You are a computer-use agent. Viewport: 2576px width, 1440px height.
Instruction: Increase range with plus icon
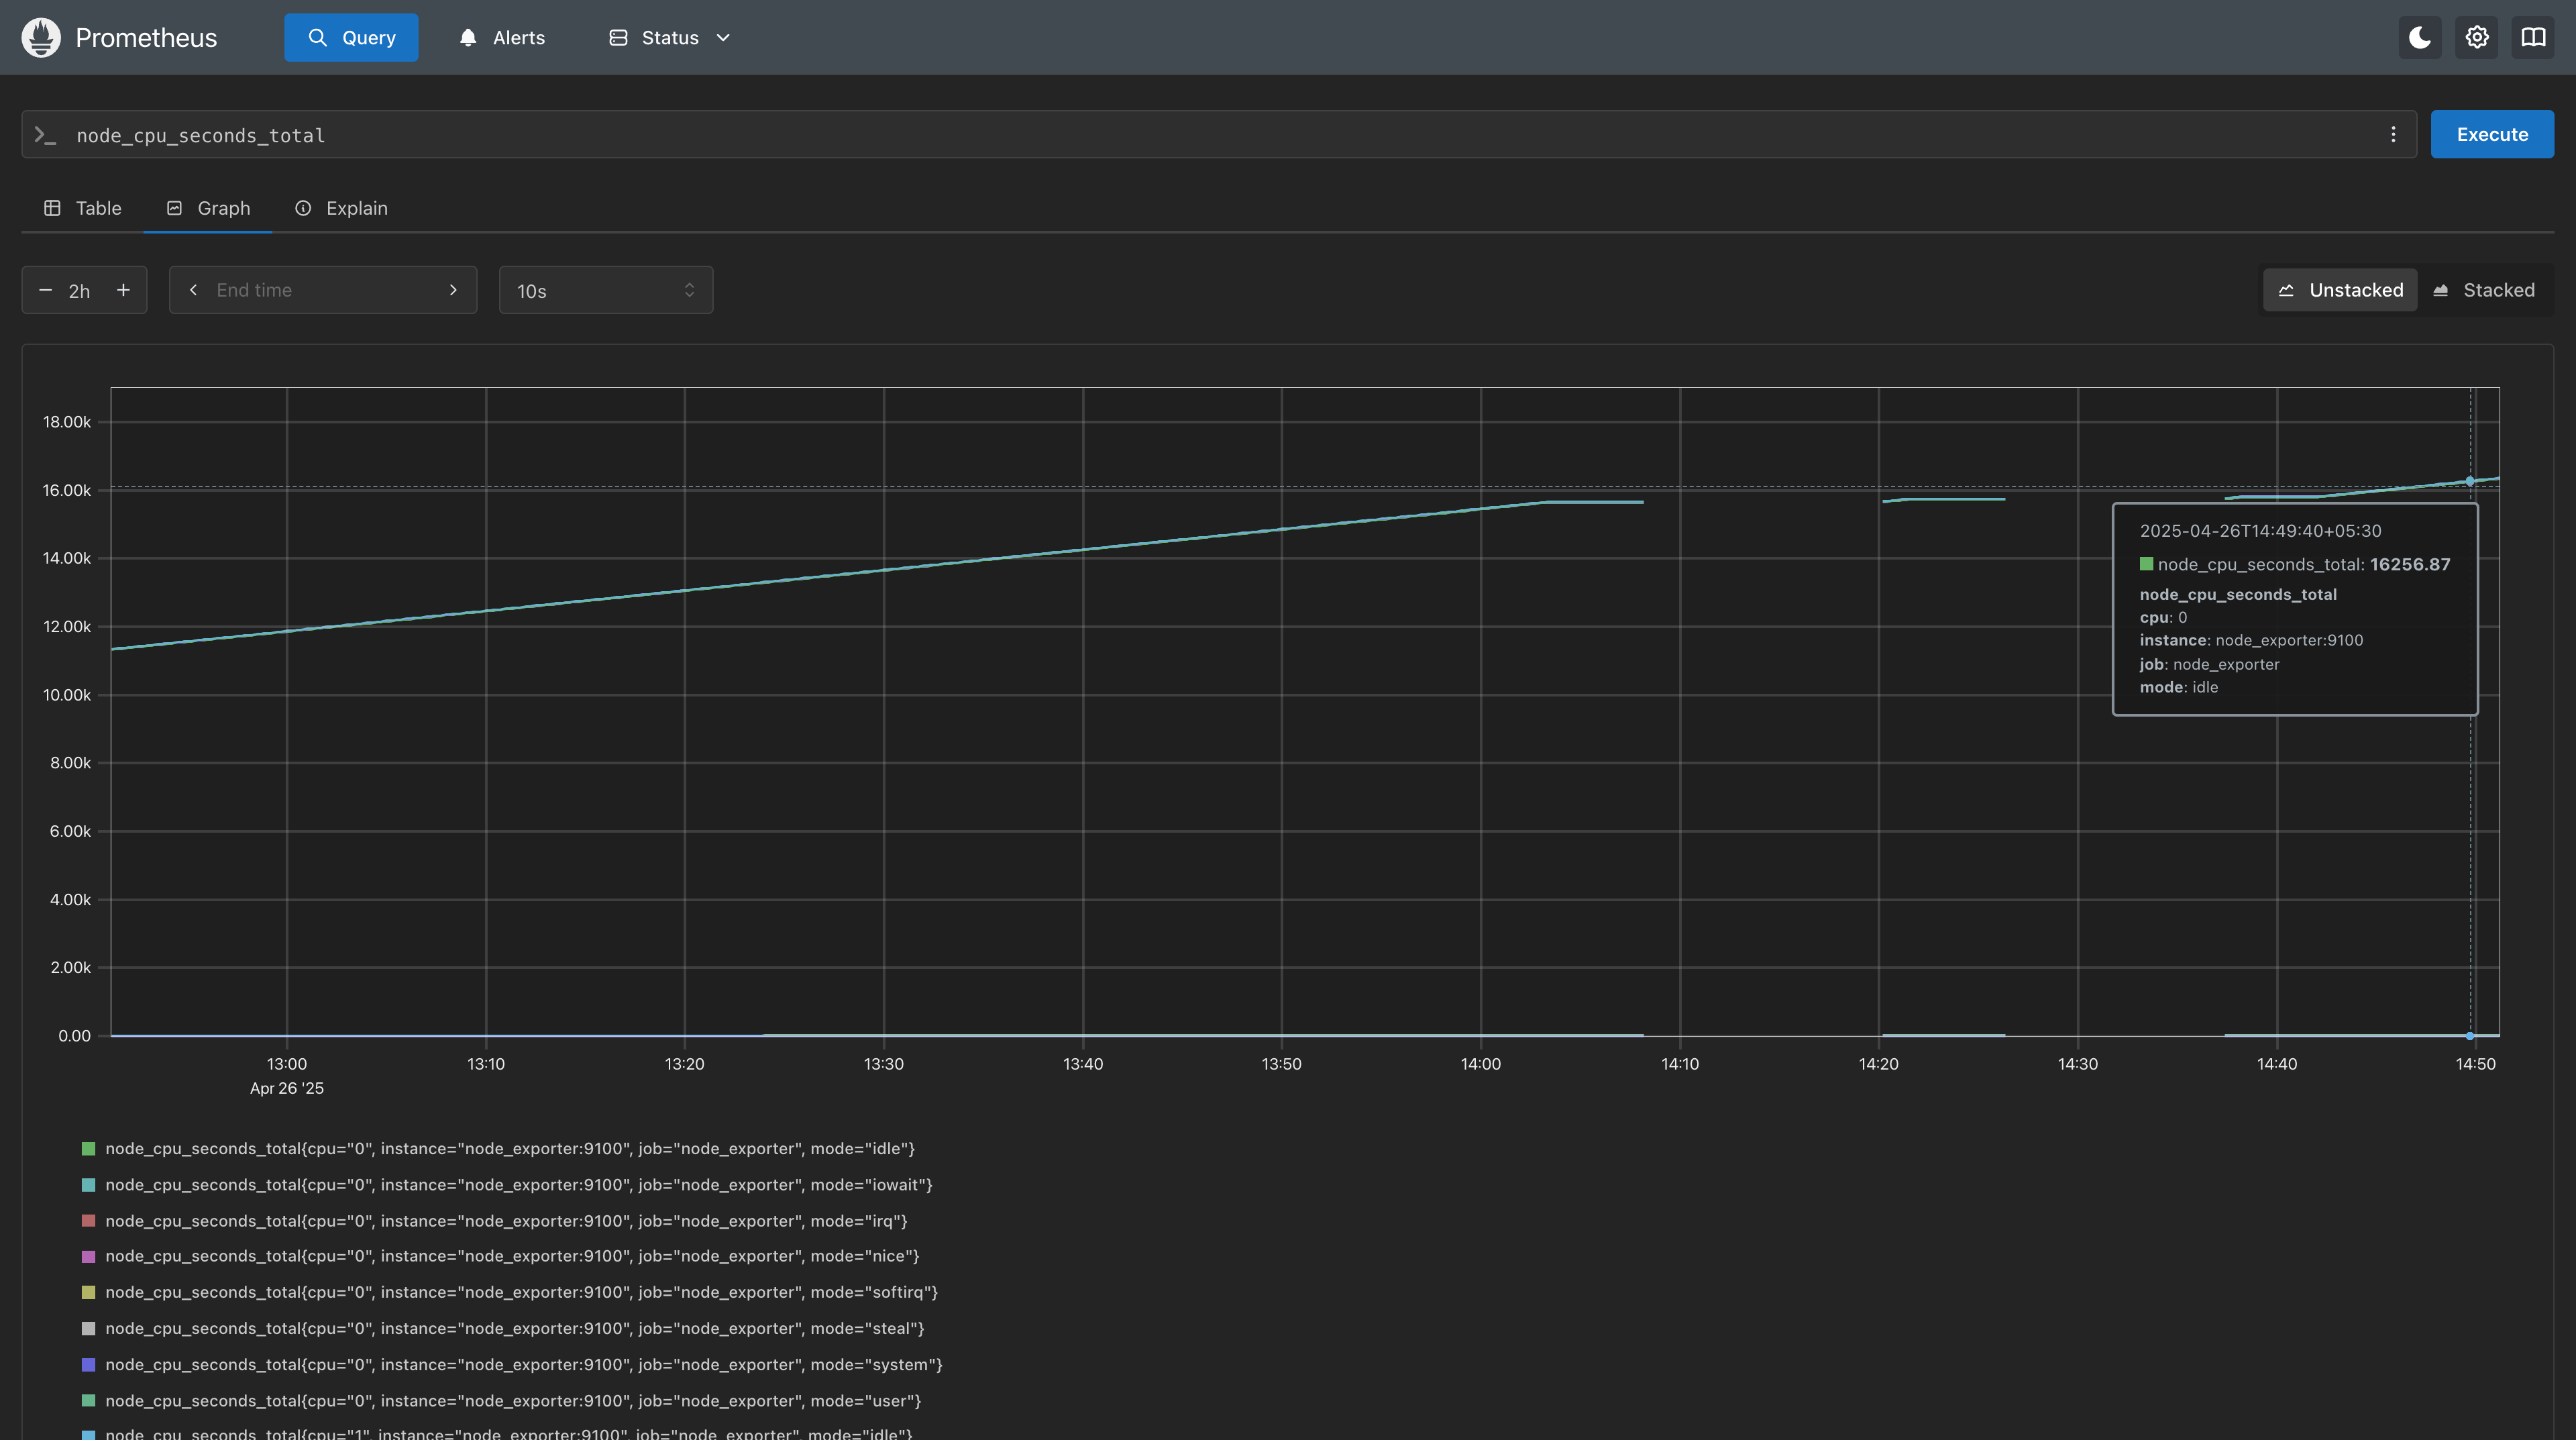point(123,290)
